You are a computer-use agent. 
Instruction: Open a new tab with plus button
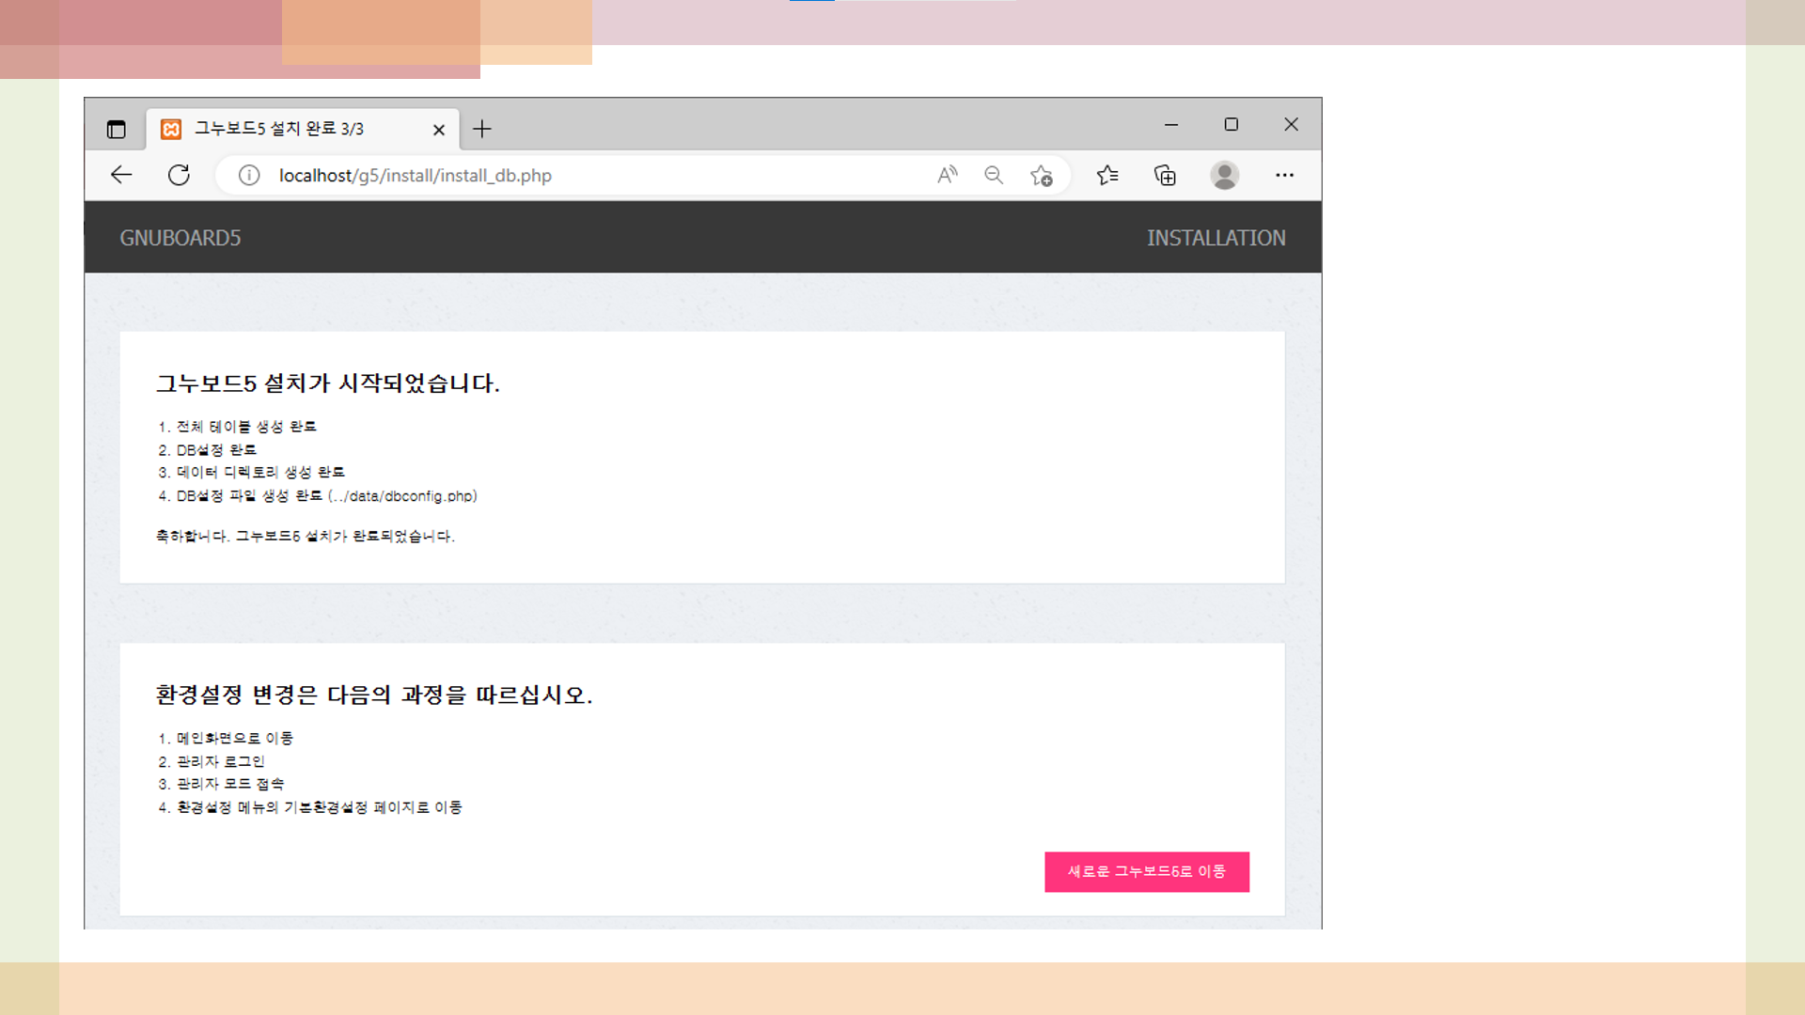(x=482, y=129)
